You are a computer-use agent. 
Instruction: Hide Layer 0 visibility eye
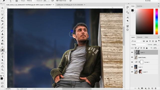(x=132, y=72)
